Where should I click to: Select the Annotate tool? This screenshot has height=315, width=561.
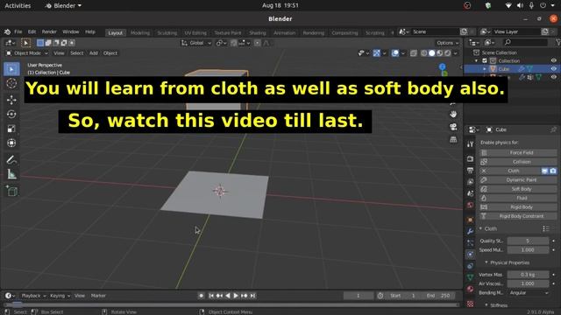coord(11,159)
